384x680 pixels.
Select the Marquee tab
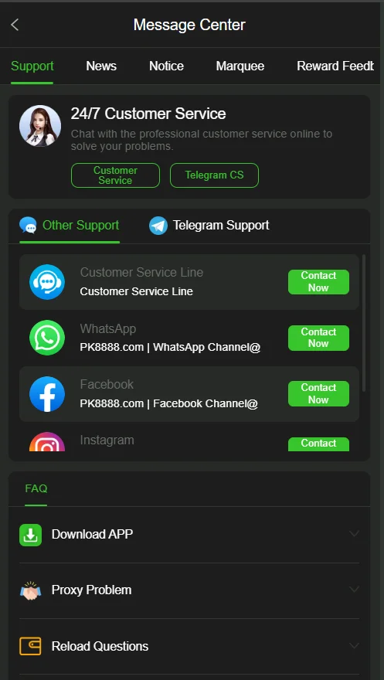point(240,66)
